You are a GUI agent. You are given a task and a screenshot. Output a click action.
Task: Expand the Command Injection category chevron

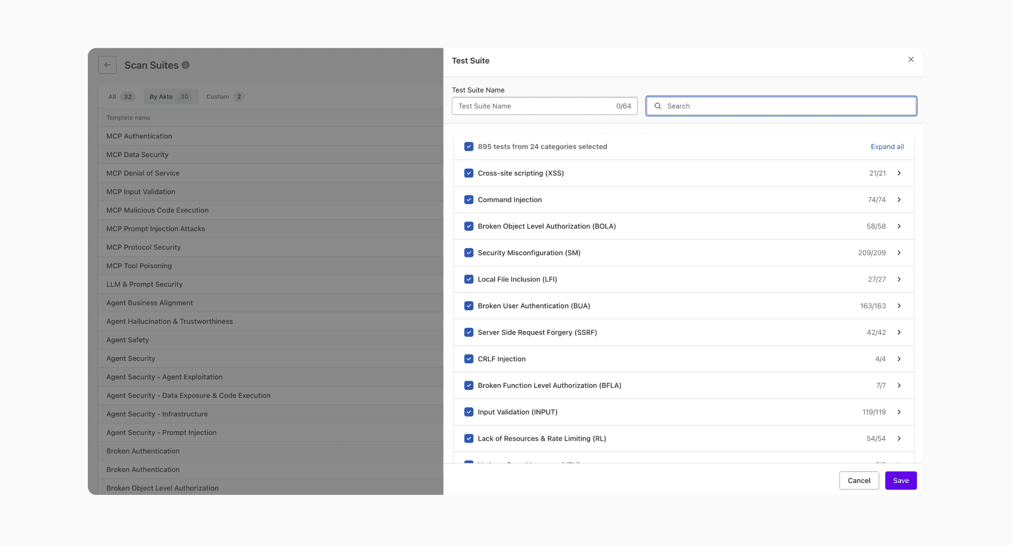899,200
